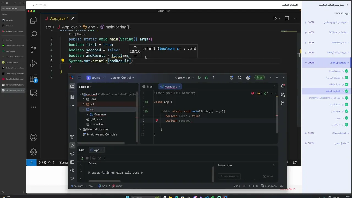This screenshot has width=352, height=198.
Task: Click red error bulb on IntelliJ line 7
Action: pos(157,120)
